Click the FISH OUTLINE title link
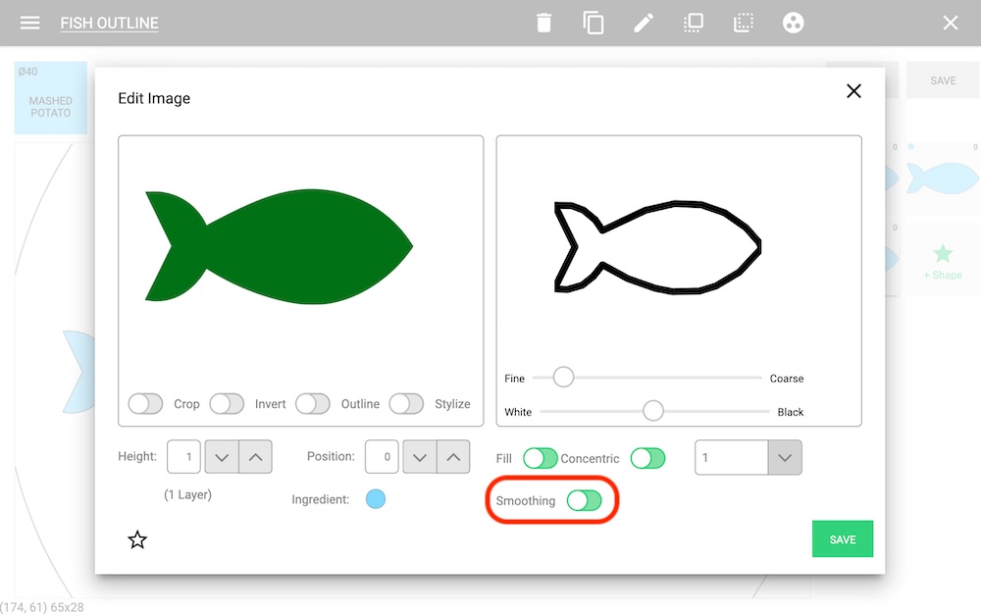The image size is (981, 614). click(110, 24)
